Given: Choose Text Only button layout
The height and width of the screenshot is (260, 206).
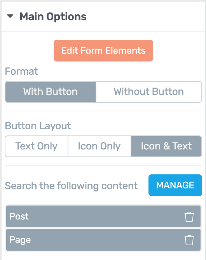Looking at the screenshot, I should 37,146.
